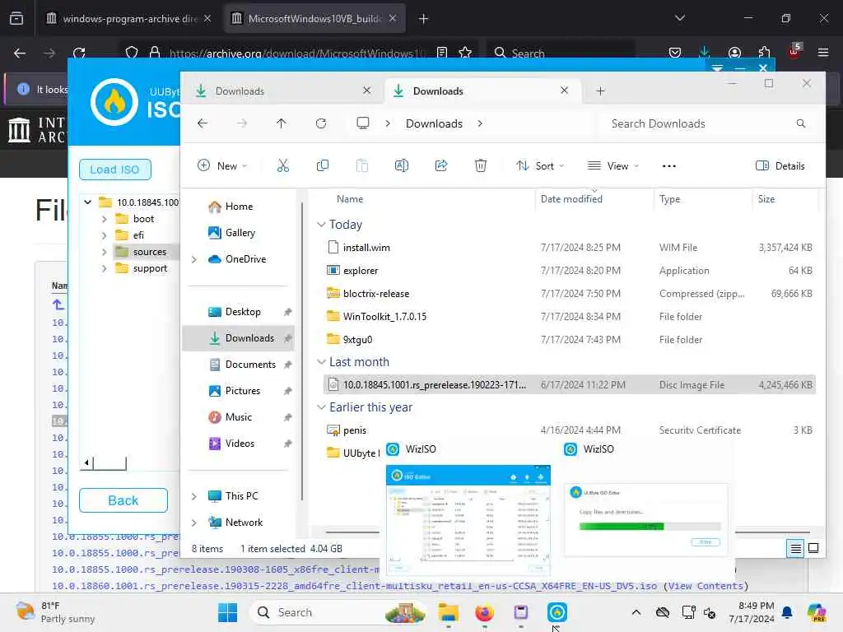
Task: Open File Explorer from the taskbar
Action: (x=448, y=612)
